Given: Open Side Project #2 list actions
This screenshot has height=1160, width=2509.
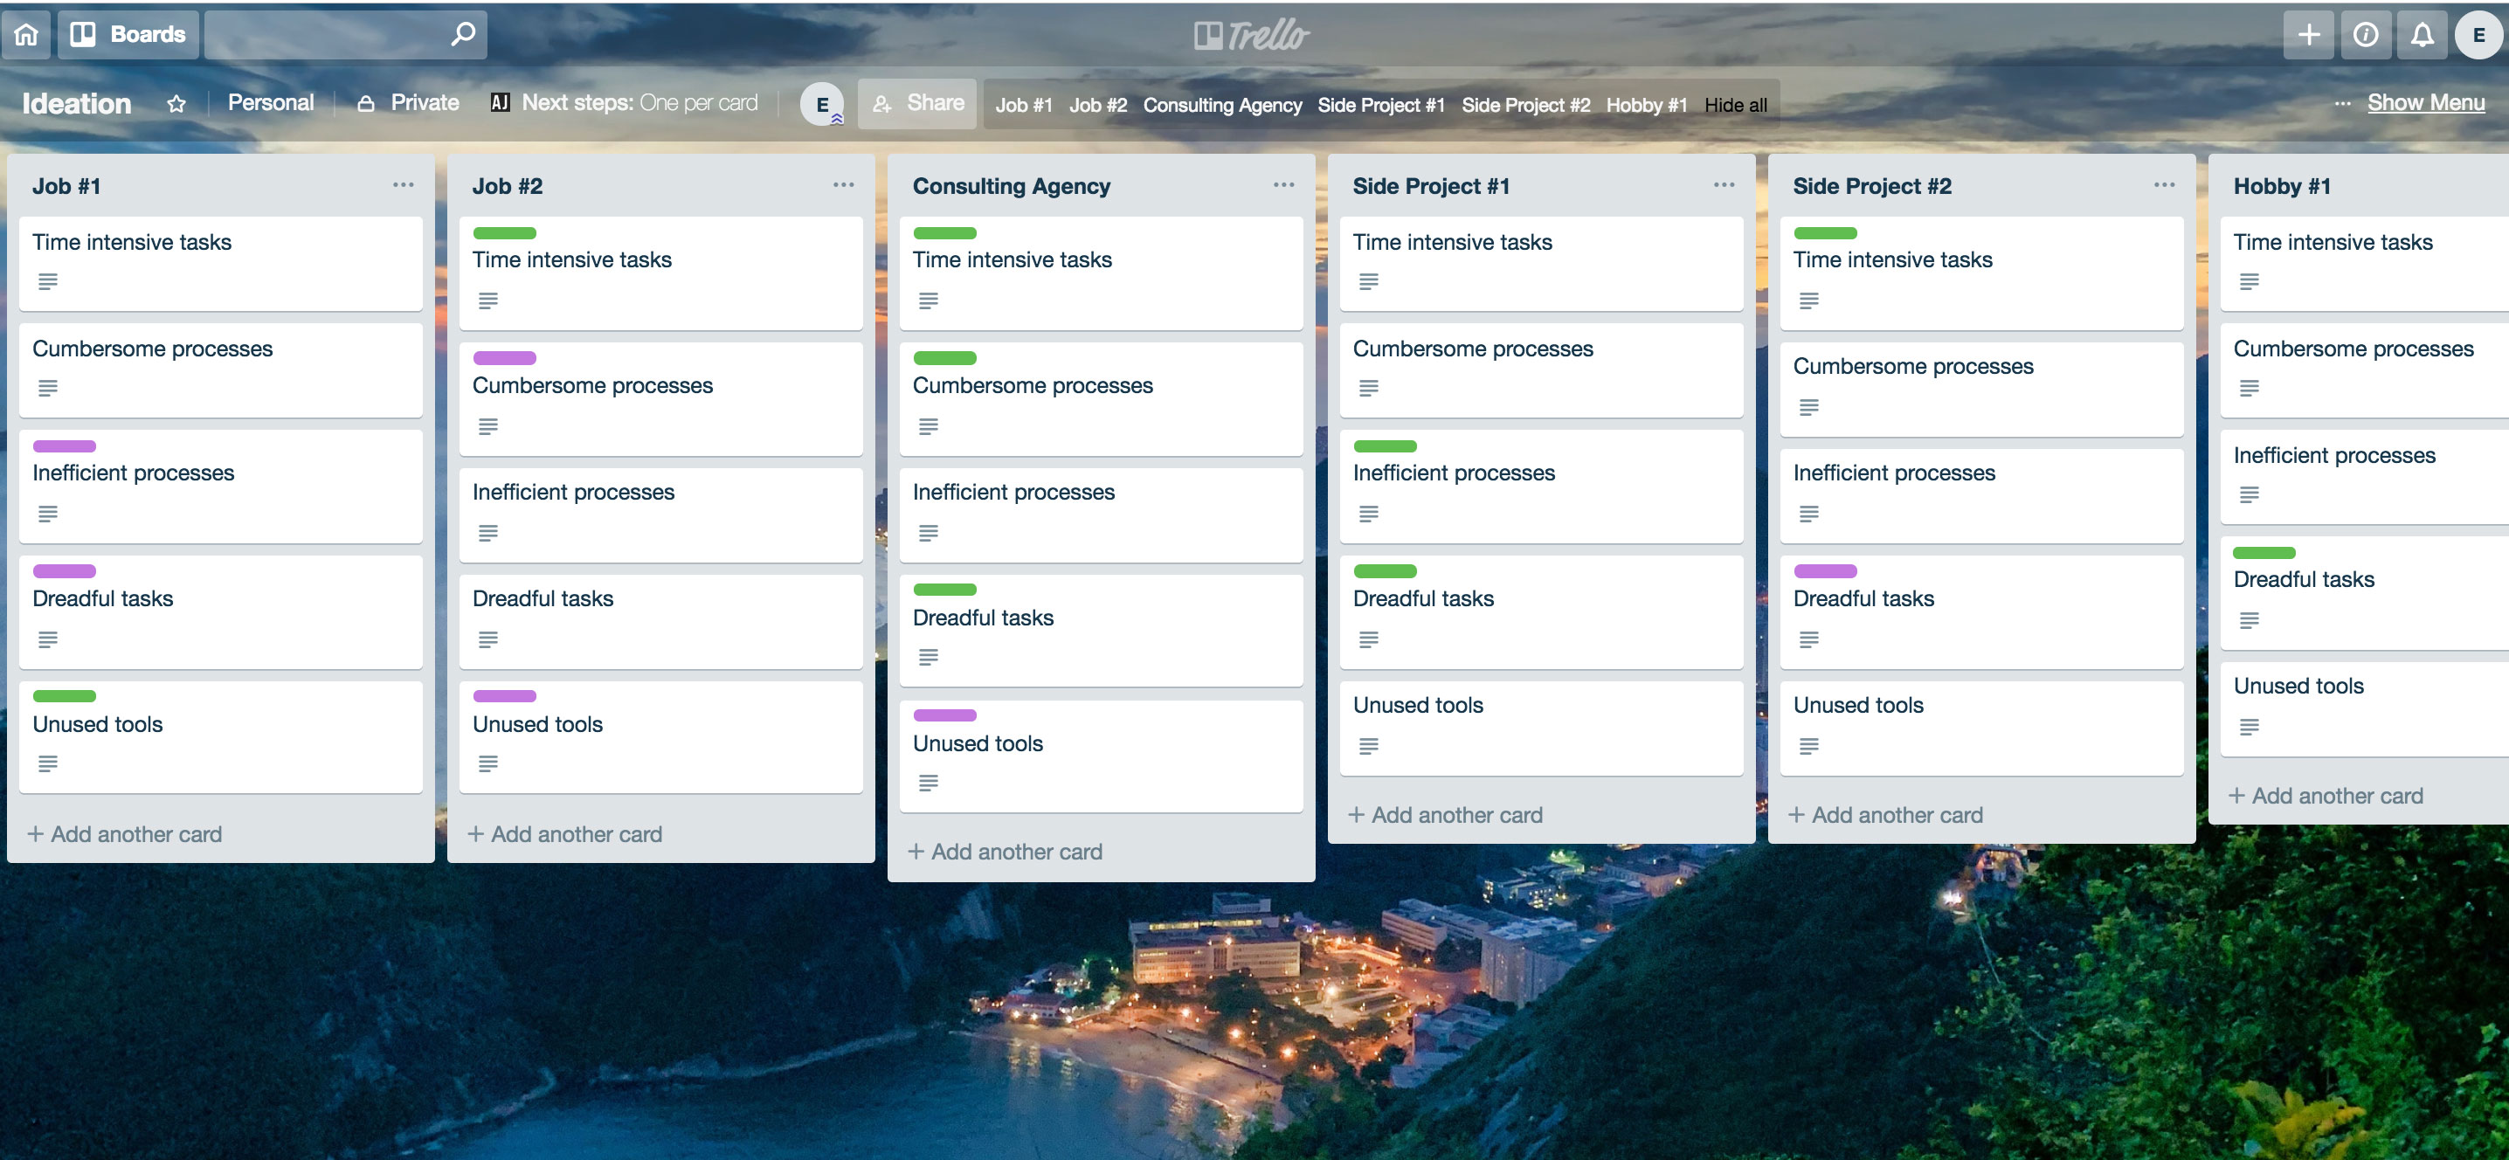Looking at the screenshot, I should (x=2164, y=185).
